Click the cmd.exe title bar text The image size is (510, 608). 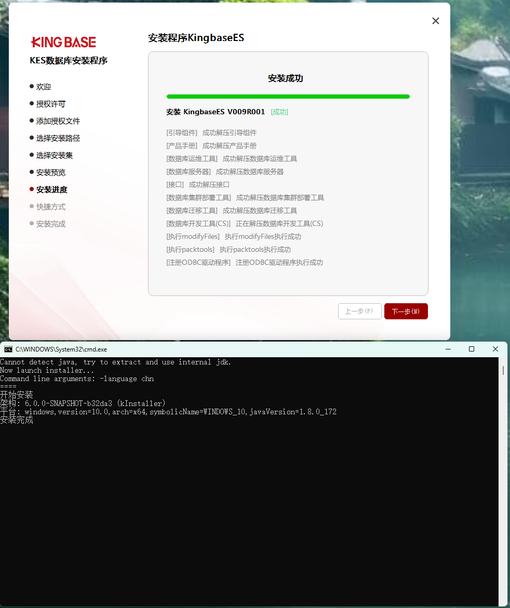(x=61, y=349)
